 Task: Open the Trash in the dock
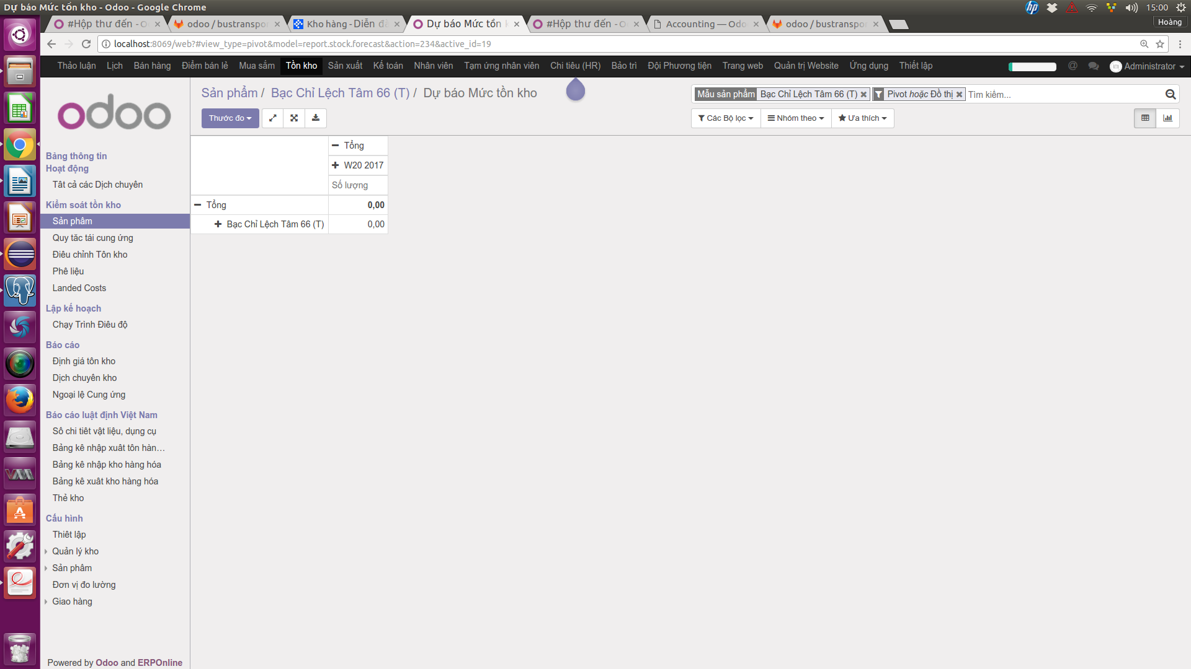[20, 649]
